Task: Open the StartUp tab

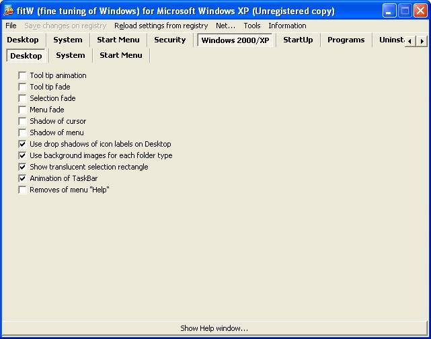Action: click(298, 40)
